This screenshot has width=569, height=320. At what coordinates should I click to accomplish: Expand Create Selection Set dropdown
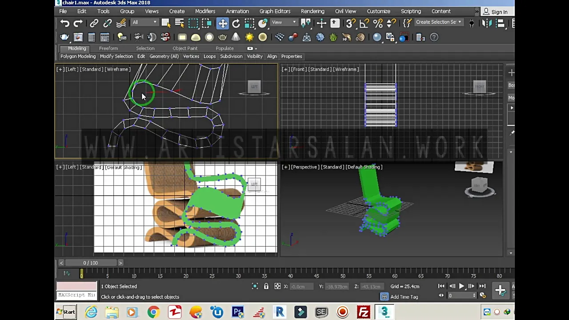(439, 22)
